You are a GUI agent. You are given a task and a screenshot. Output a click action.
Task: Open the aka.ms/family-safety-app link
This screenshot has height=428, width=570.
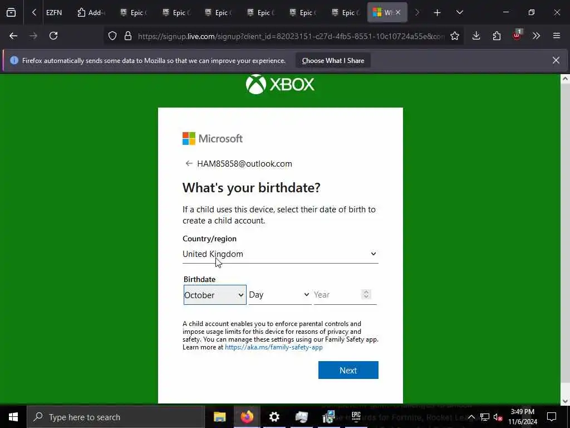(x=274, y=347)
